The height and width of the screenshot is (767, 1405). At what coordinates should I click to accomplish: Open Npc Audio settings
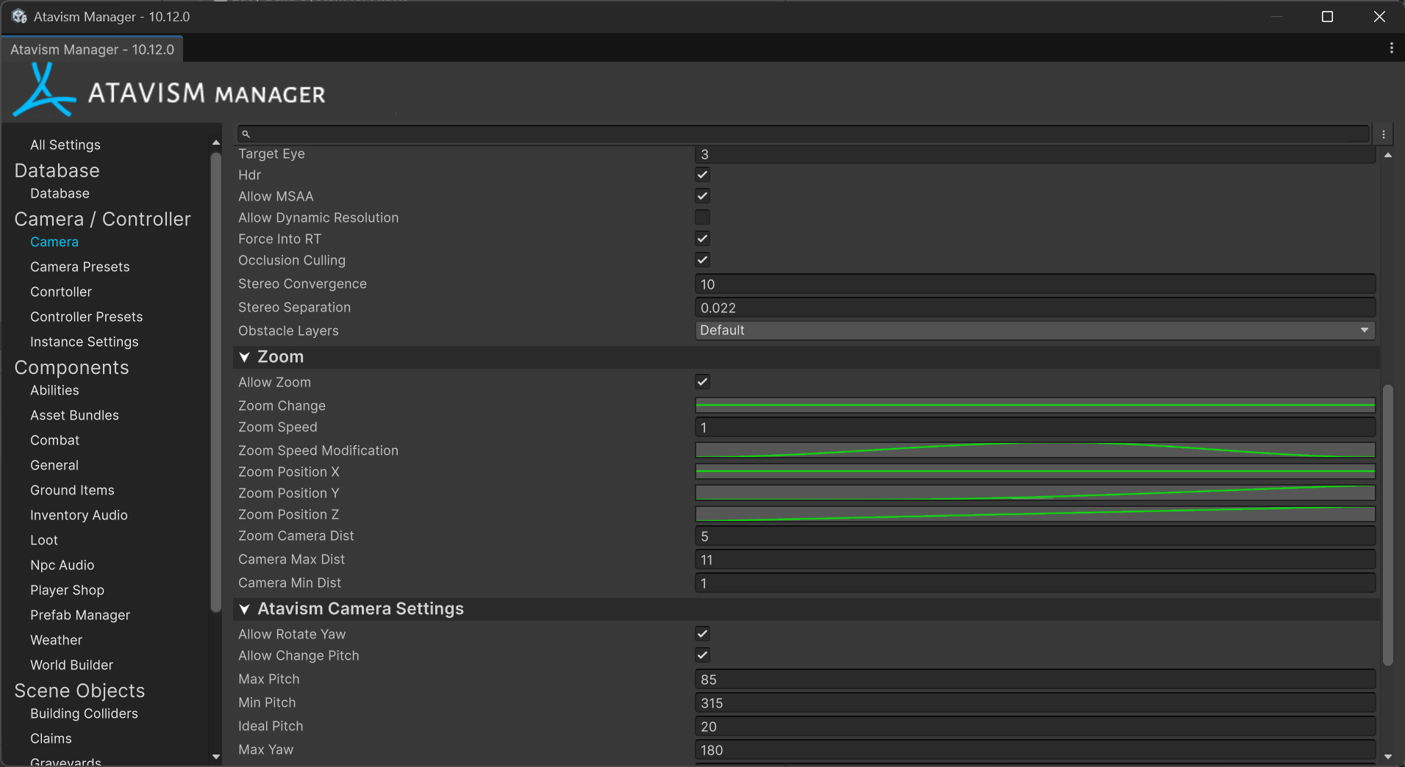[62, 565]
